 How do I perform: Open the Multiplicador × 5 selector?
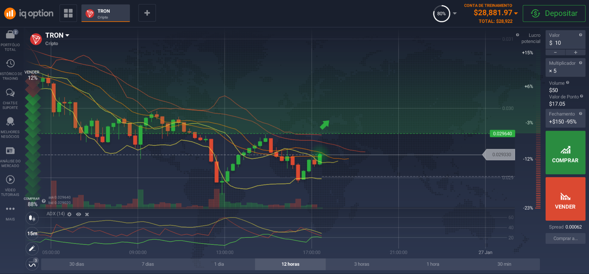(x=565, y=67)
